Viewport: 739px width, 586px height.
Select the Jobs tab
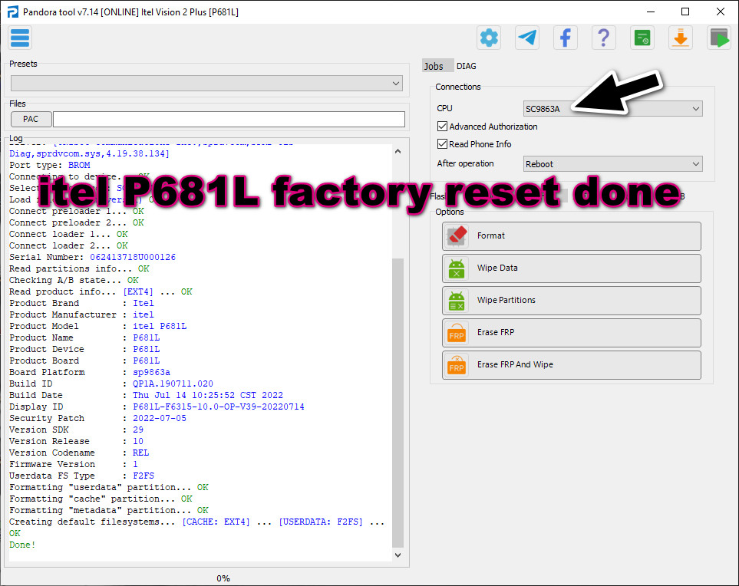pyautogui.click(x=434, y=65)
